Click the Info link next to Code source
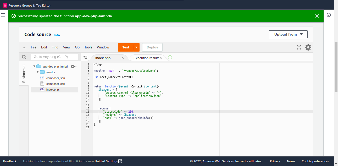338x166 pixels. 57,35
